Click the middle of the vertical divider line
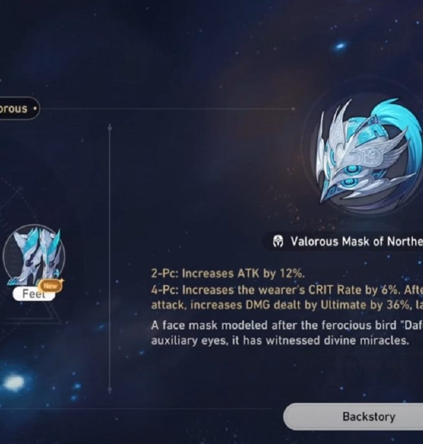This screenshot has width=423, height=444. 110,259
